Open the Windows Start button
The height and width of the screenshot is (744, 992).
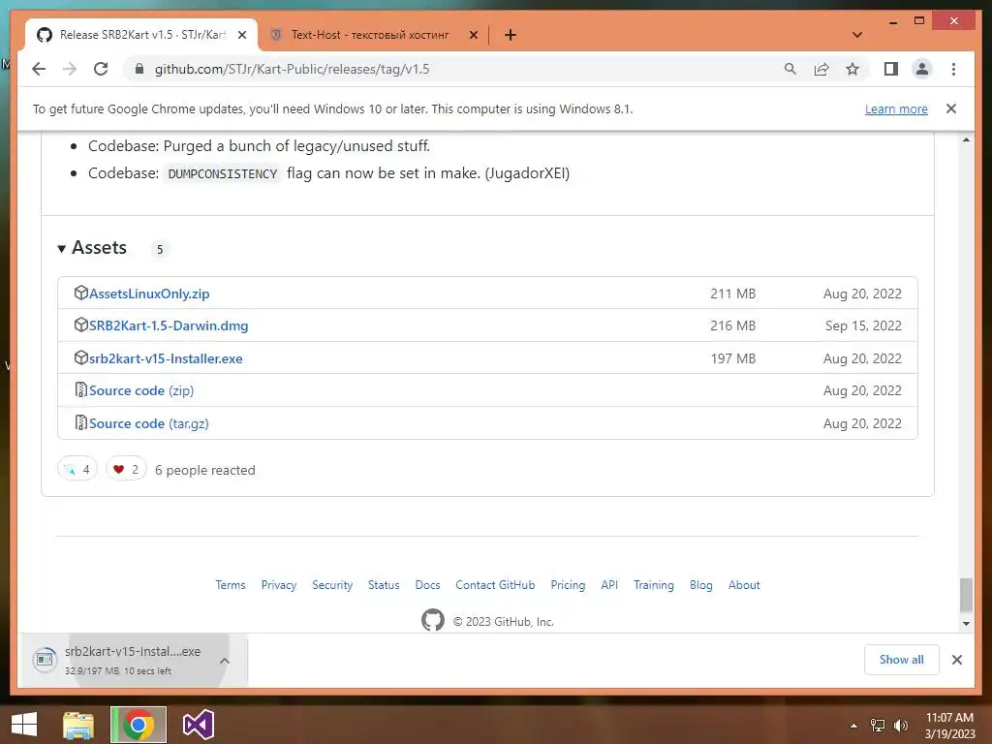click(24, 725)
